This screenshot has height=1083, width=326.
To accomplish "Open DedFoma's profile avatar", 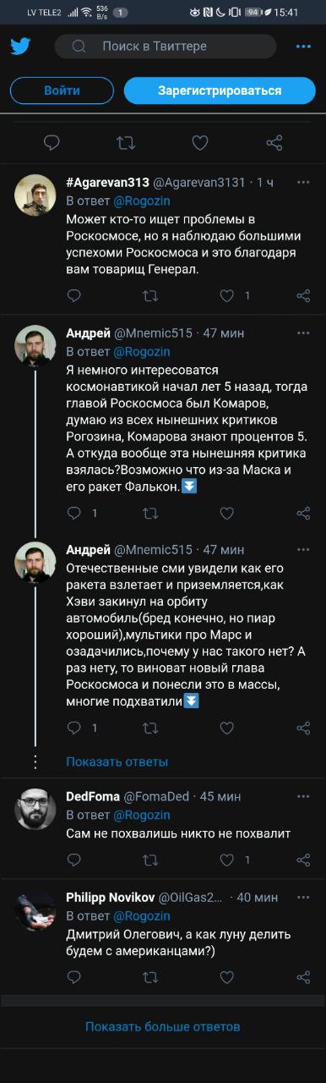I will coord(35,809).
